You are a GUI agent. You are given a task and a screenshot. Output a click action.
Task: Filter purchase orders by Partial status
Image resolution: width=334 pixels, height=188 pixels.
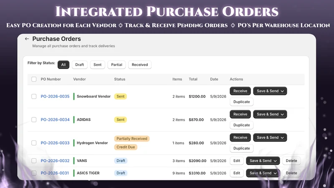[x=116, y=65]
